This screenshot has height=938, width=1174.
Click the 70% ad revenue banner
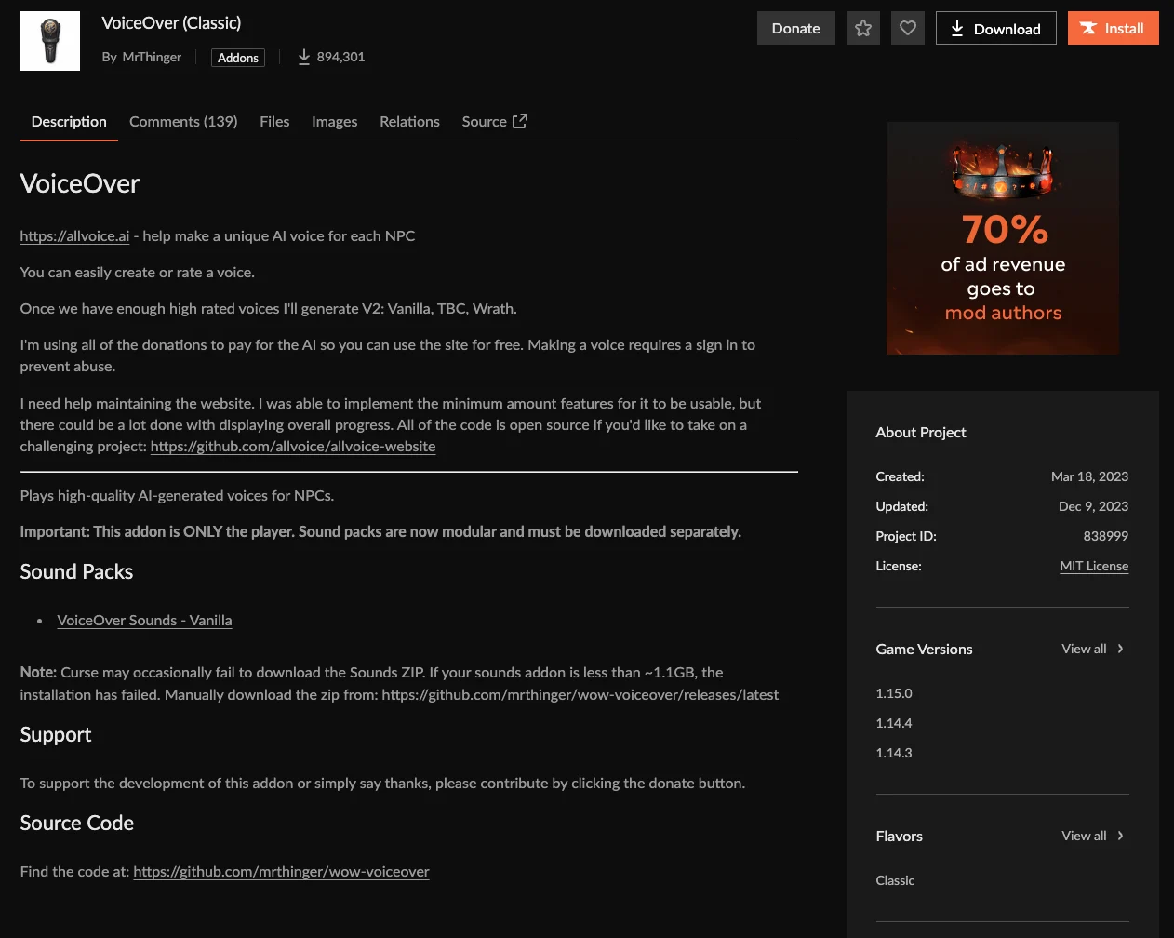click(1003, 238)
